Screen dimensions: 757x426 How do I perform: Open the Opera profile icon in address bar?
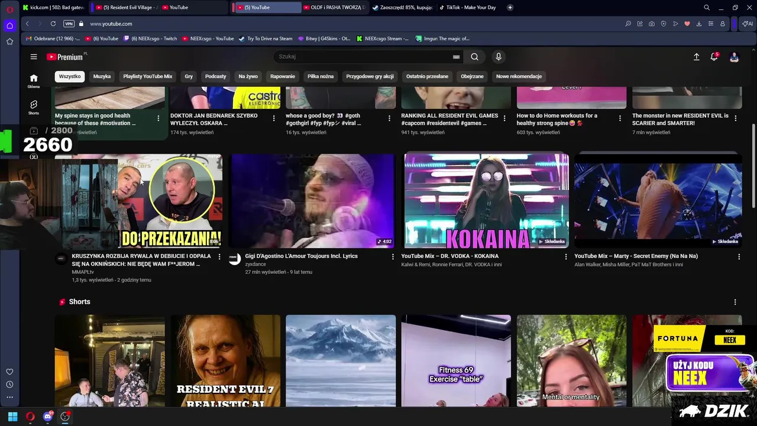click(x=723, y=24)
